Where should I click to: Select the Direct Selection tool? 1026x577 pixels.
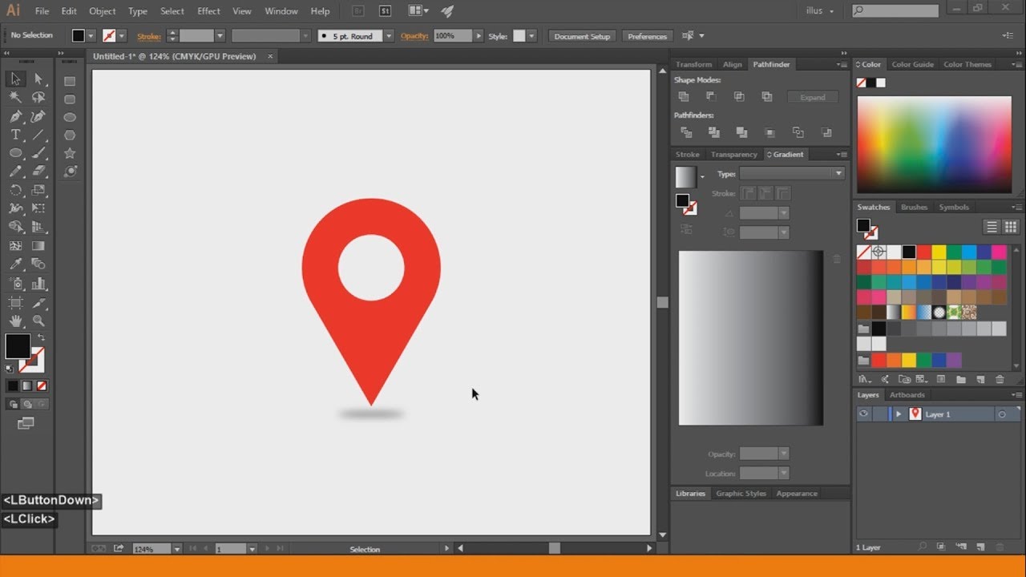(x=38, y=79)
